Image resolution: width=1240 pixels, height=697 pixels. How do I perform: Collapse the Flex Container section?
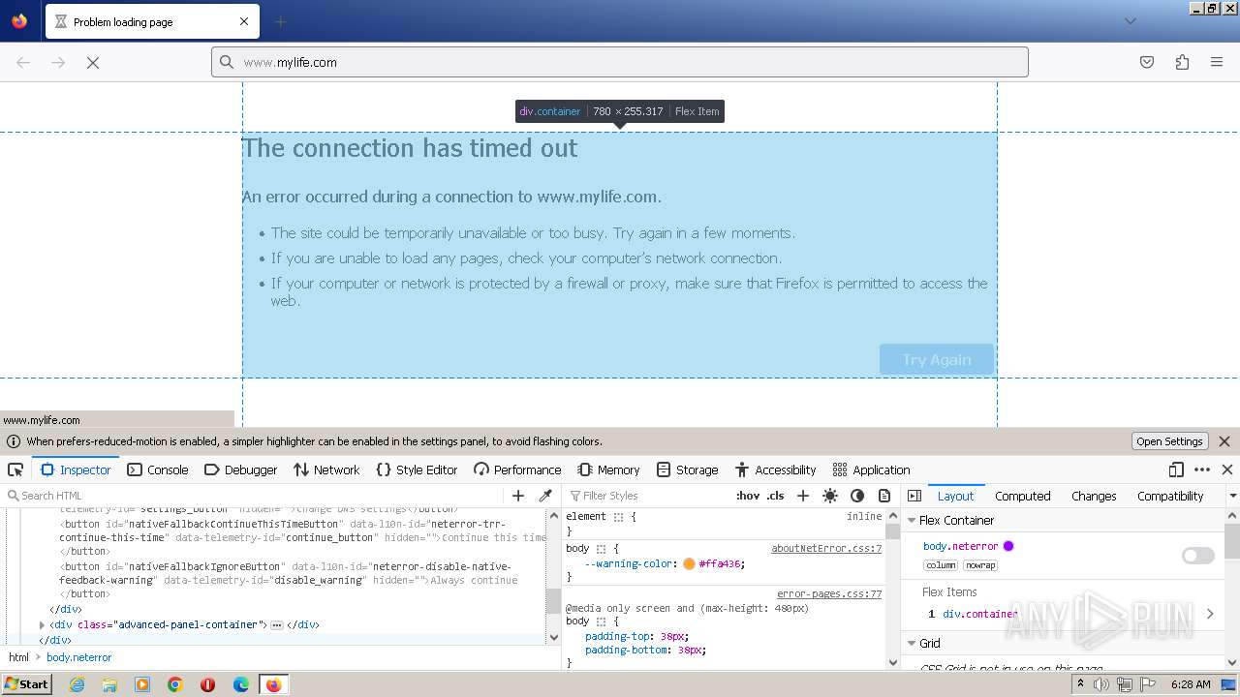tap(912, 520)
